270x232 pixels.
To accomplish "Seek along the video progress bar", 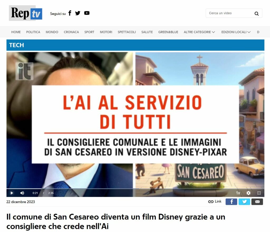I will [135, 189].
